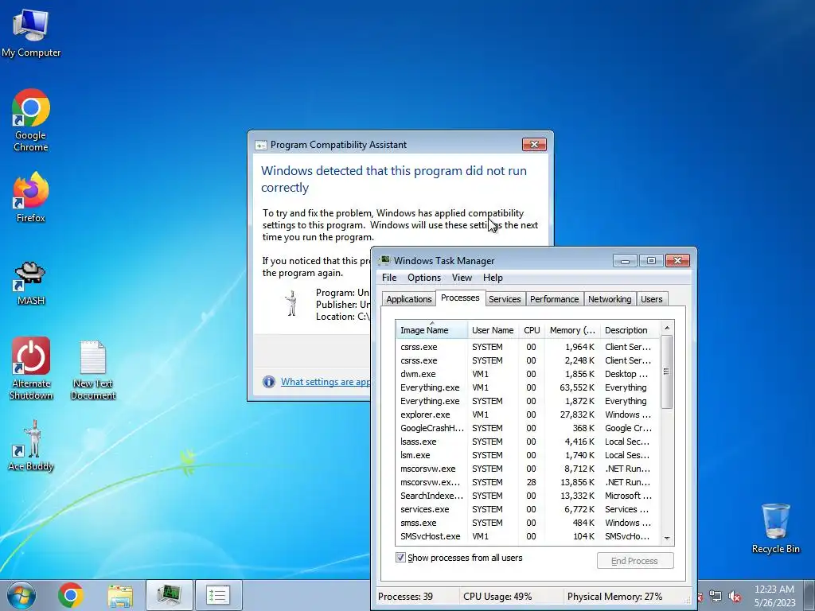Click the Program Compatibility Assistant title icon
This screenshot has height=611, width=815.
pyautogui.click(x=260, y=145)
